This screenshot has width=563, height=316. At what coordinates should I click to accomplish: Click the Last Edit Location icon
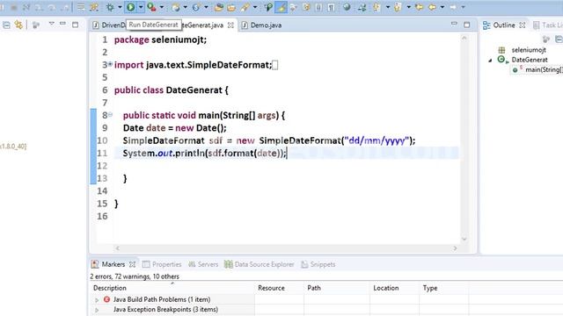(419, 7)
